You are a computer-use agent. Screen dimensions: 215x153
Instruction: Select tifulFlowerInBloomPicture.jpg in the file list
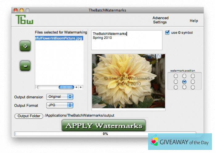[59, 38]
